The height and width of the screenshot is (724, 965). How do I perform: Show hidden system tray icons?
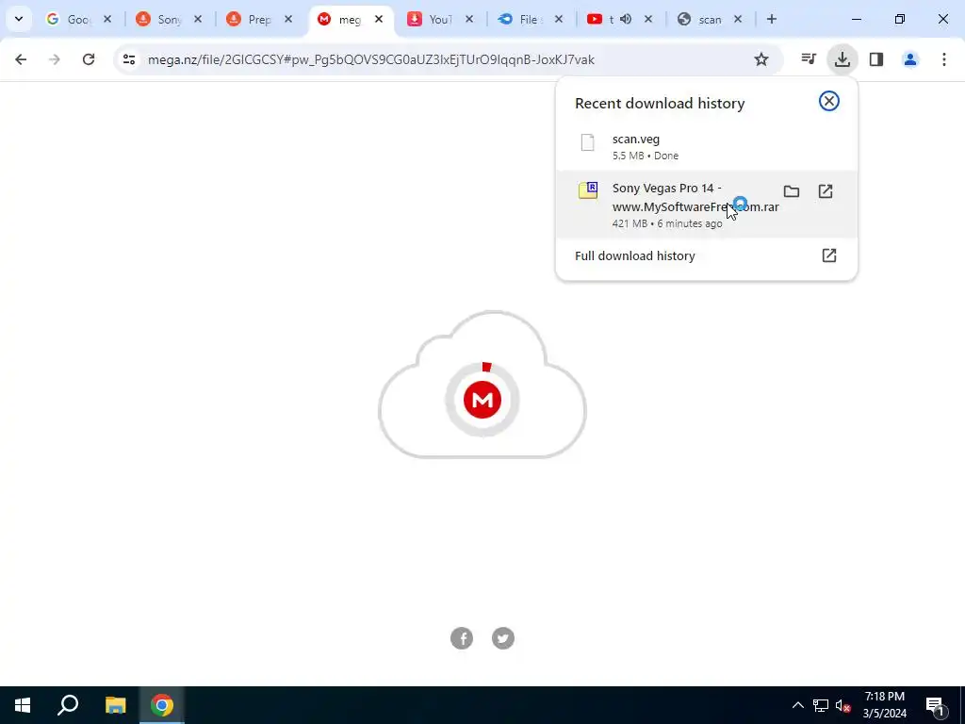click(797, 705)
